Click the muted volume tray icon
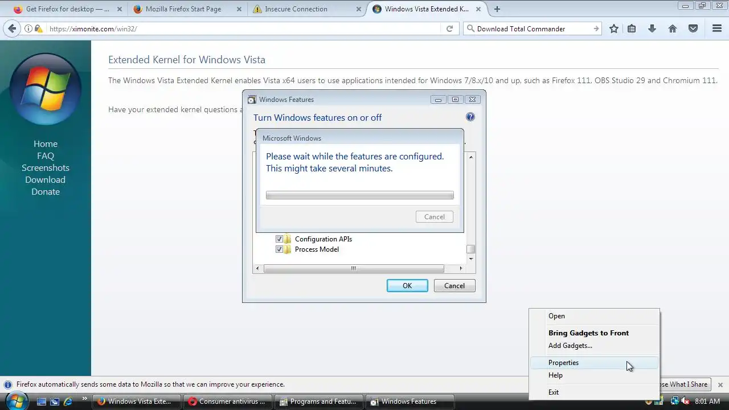Viewport: 729px width, 410px height. click(685, 401)
